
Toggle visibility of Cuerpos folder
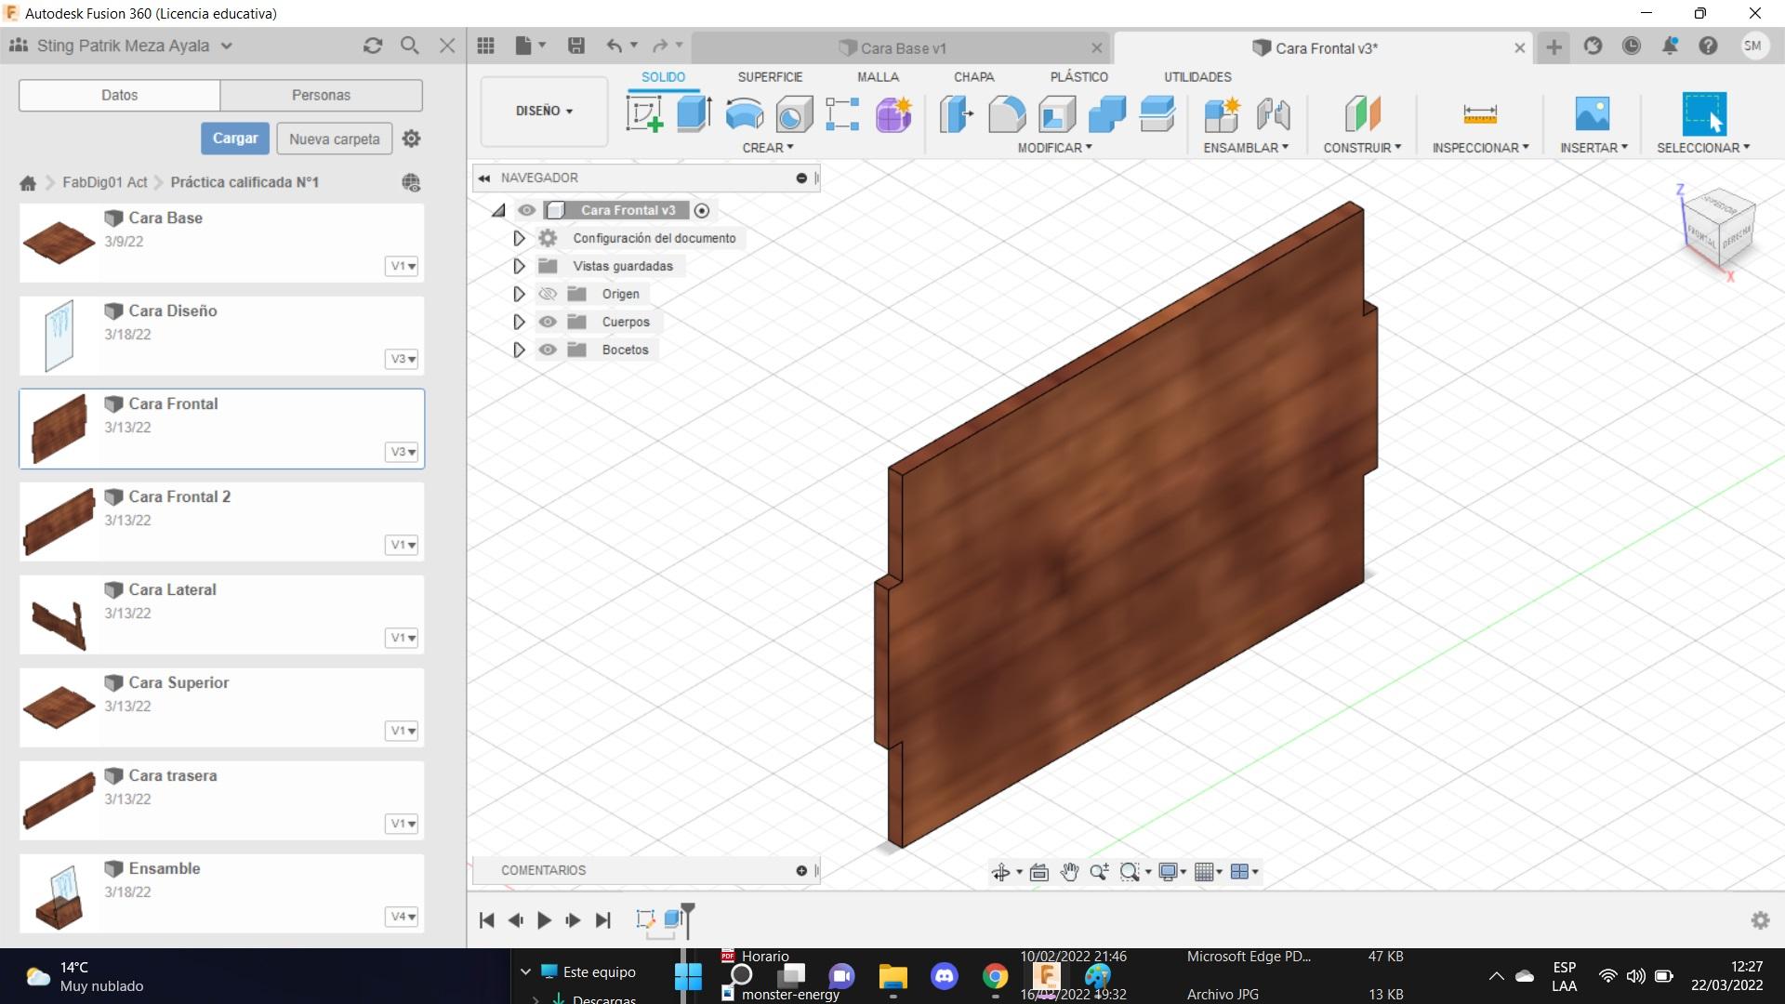tap(548, 322)
